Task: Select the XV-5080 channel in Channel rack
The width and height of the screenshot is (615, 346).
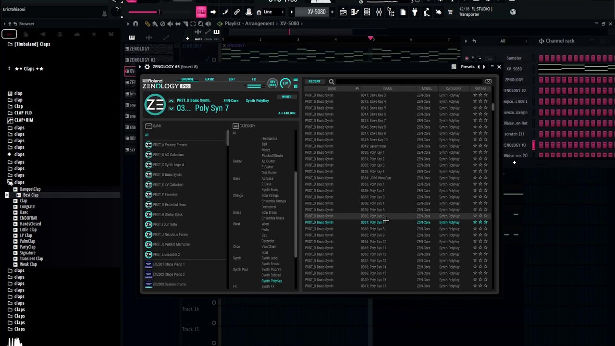Action: (x=514, y=69)
